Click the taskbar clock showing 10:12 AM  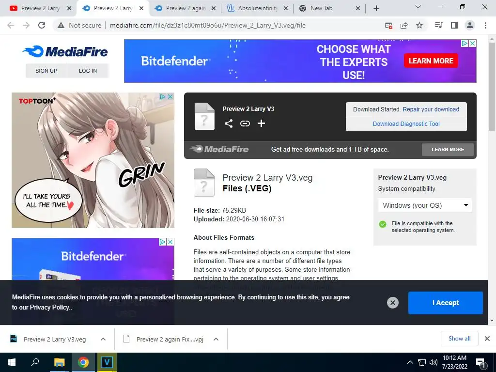pyautogui.click(x=454, y=362)
